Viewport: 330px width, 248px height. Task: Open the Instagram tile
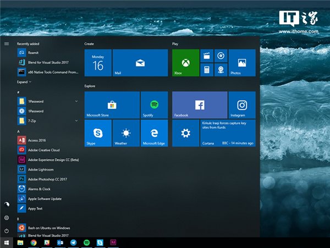coord(242,105)
